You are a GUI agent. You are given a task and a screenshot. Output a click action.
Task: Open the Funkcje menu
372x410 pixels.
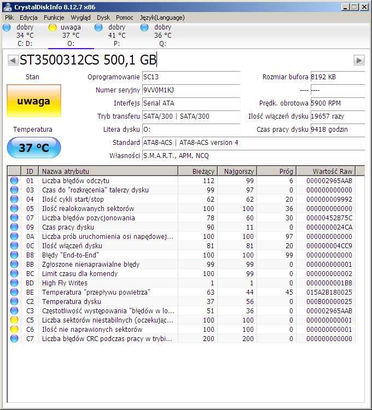pos(54,17)
